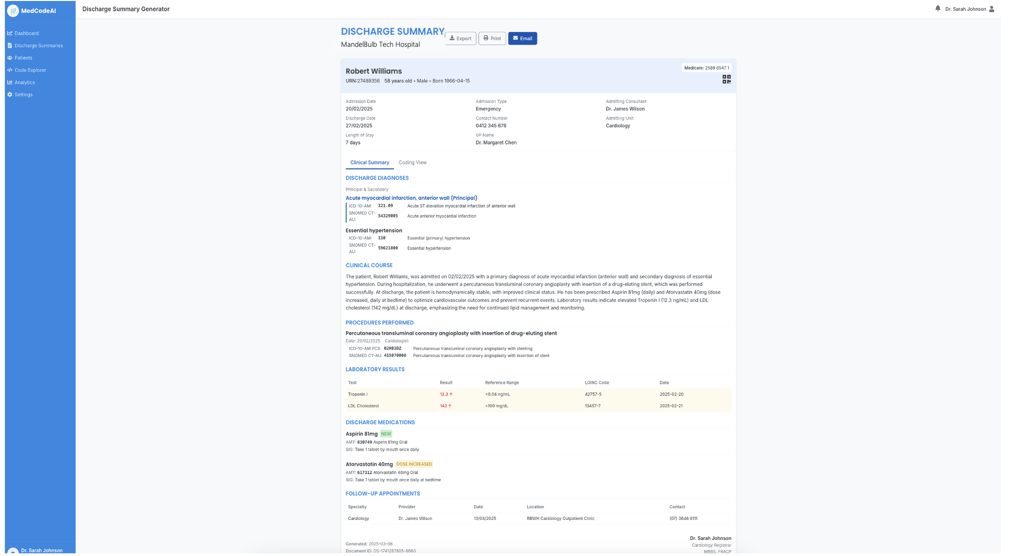Click DOSE INCREASED badge on Atorvastatin
The image size is (1027, 556).
[x=414, y=464]
